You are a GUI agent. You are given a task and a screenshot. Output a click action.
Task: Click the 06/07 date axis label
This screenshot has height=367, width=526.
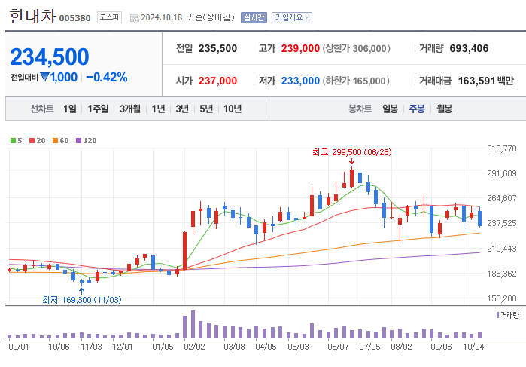(x=338, y=347)
